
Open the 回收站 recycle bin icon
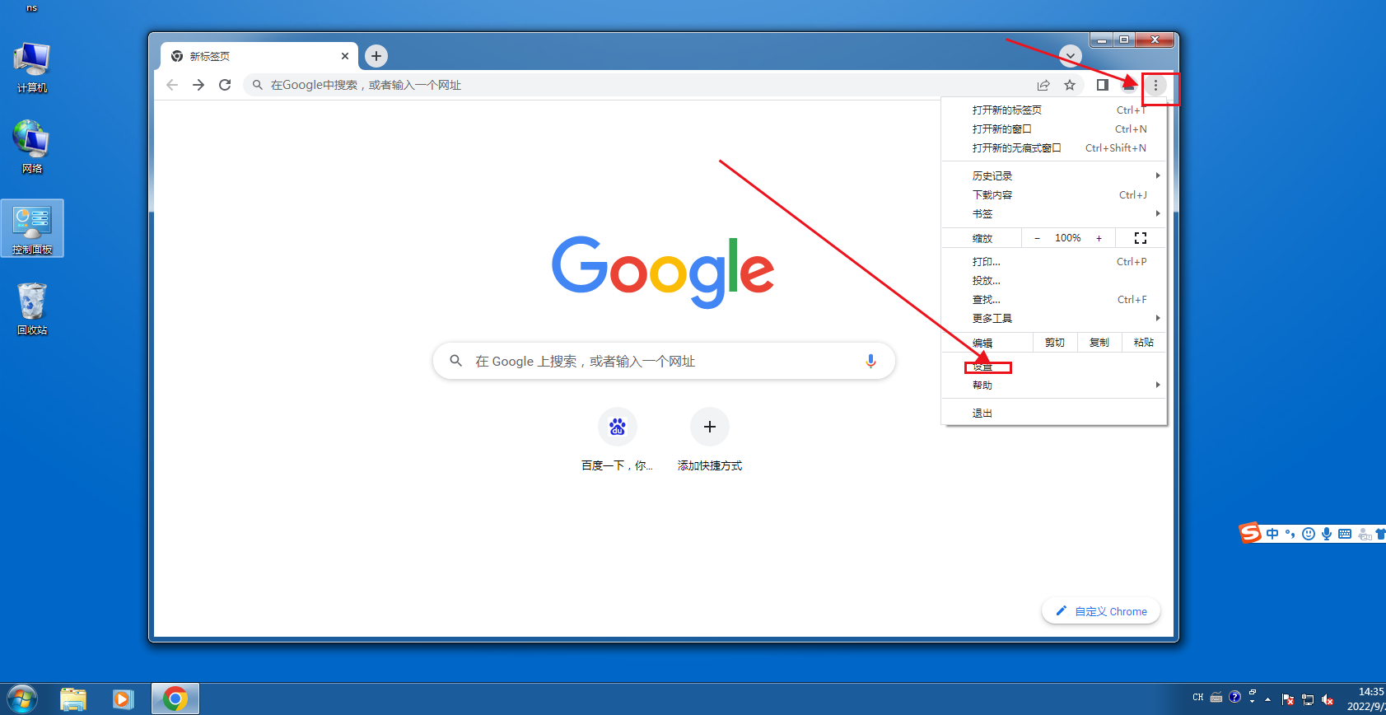pyautogui.click(x=32, y=309)
